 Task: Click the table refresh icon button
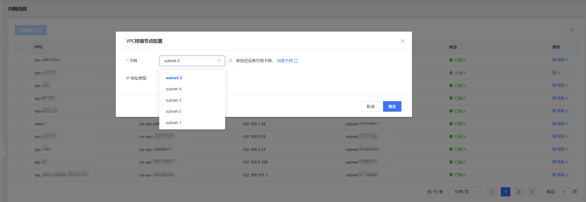click(571, 30)
